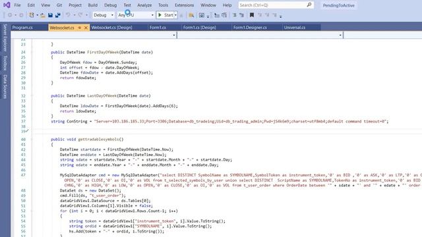Uncomment selected lines icon
The height and width of the screenshot is (237, 422).
tap(241, 15)
